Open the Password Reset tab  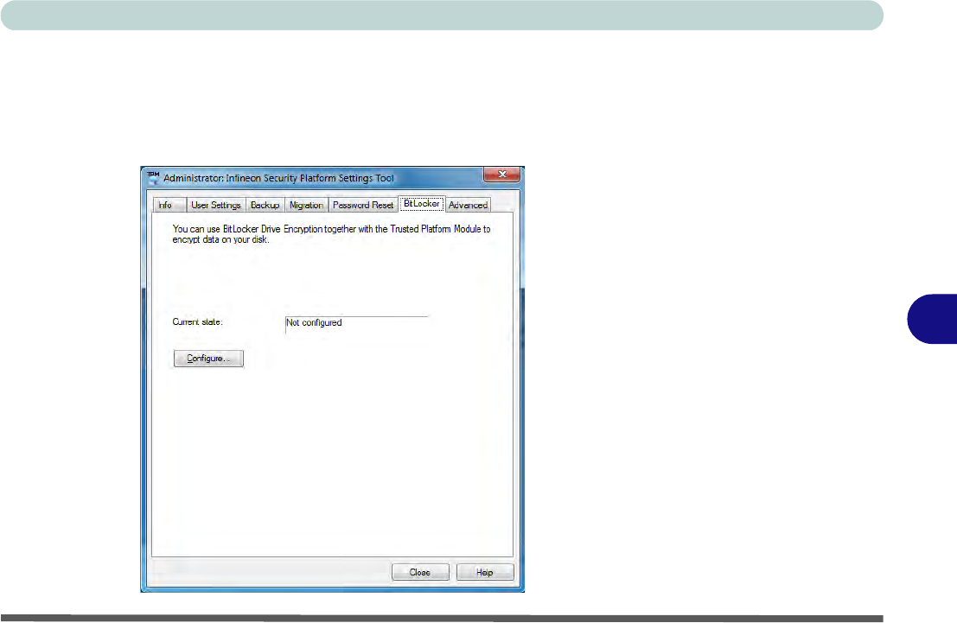[363, 205]
